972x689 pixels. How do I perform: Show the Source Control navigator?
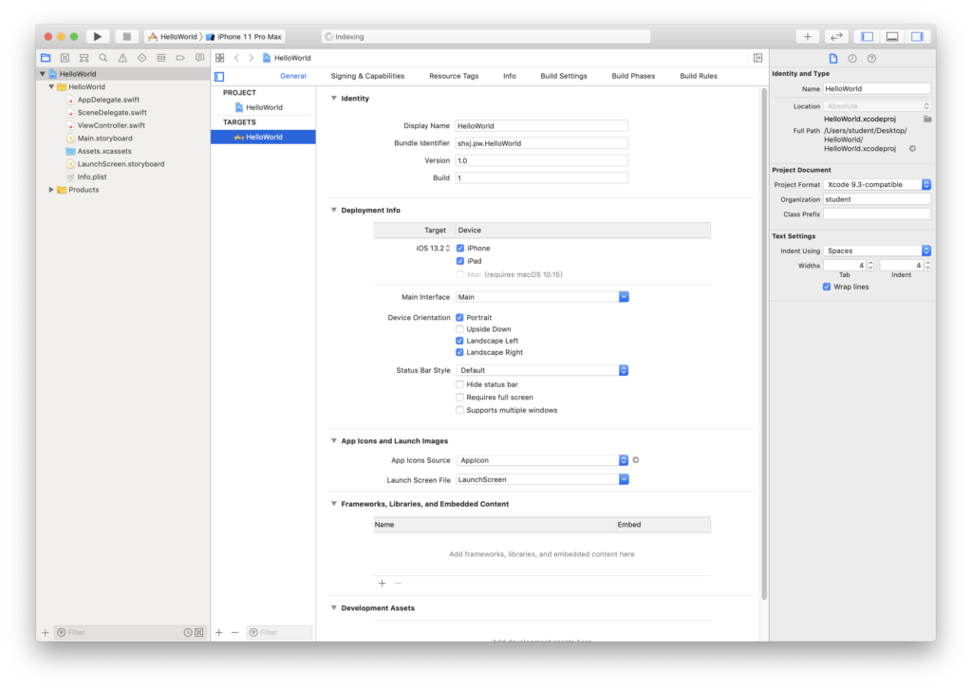(x=65, y=58)
